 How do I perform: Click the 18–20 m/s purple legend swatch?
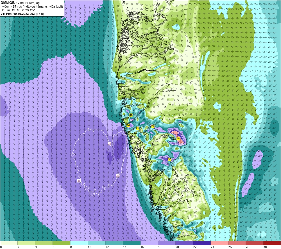point(167,243)
